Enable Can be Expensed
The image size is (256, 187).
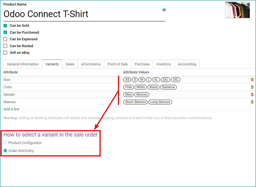coord(5,39)
